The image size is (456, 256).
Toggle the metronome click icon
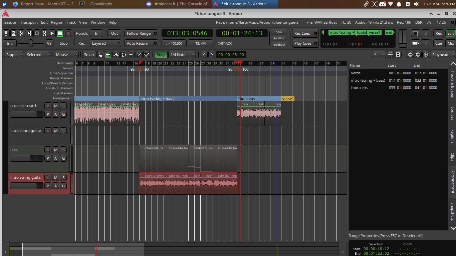click(x=14, y=33)
